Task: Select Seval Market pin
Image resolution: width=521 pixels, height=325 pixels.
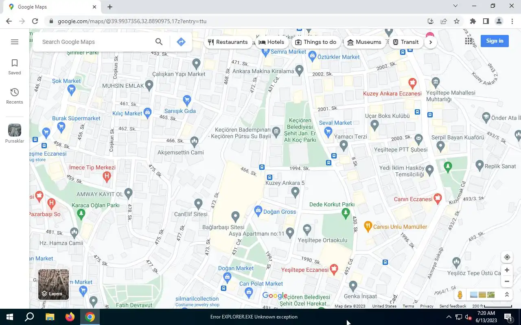Action: point(328,131)
